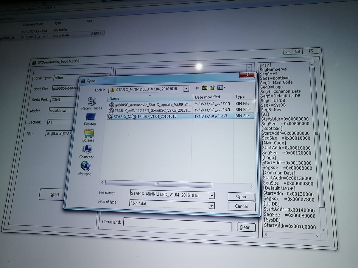This screenshot has height=268, width=358.
Task: Sort files by the Date modified column header
Action: click(213, 97)
